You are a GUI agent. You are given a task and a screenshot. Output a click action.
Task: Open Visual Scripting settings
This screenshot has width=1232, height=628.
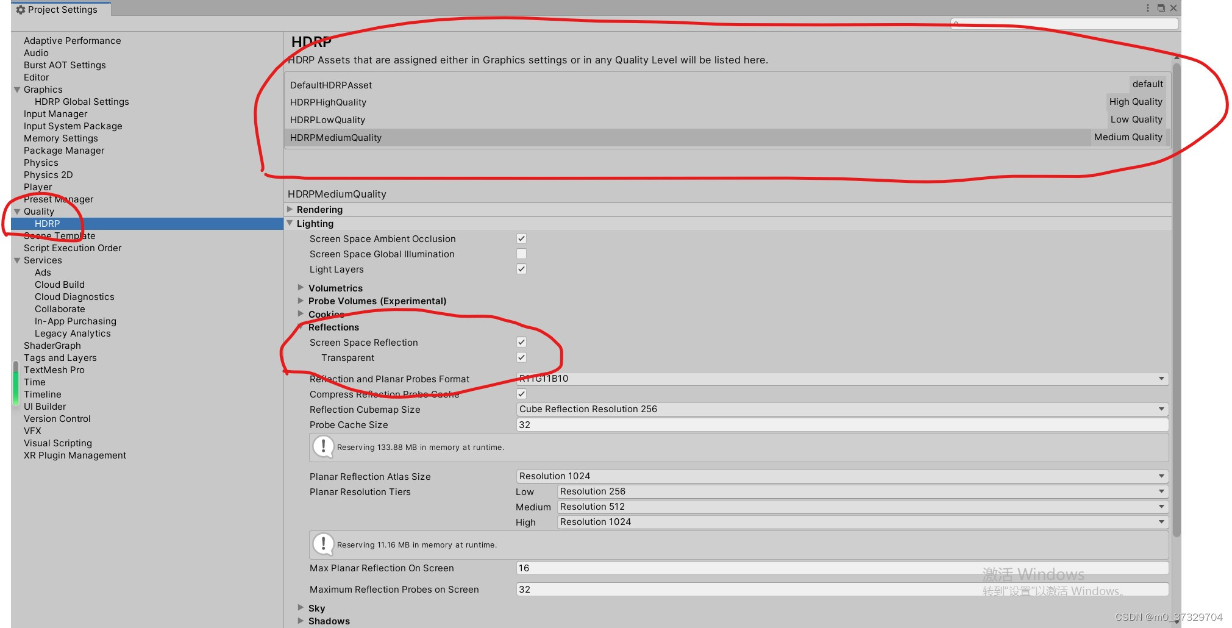(58, 443)
